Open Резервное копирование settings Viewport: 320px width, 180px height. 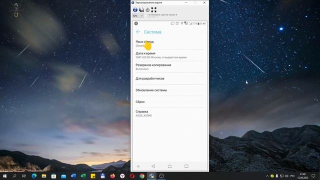tap(169, 66)
